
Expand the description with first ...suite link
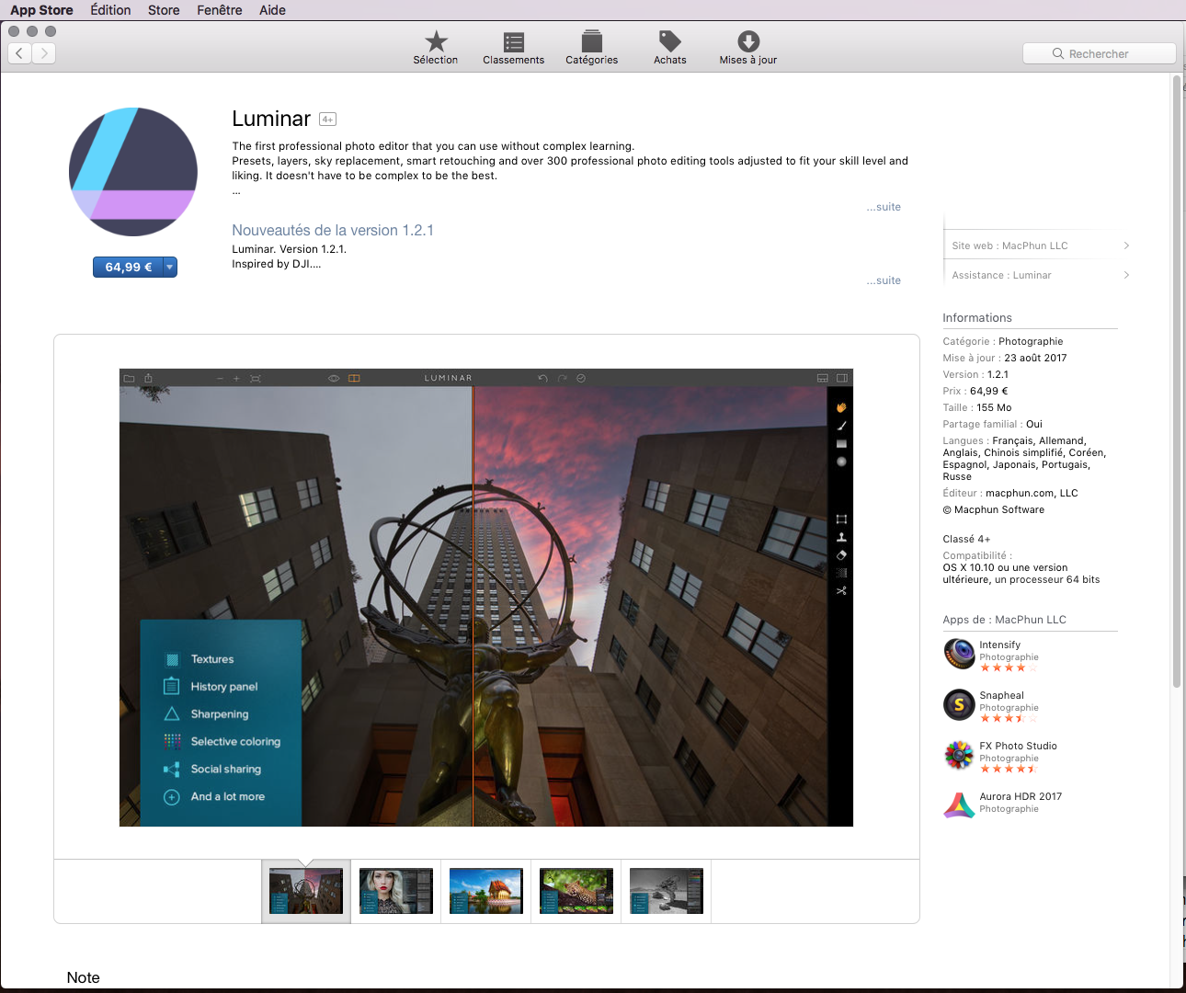(x=884, y=207)
